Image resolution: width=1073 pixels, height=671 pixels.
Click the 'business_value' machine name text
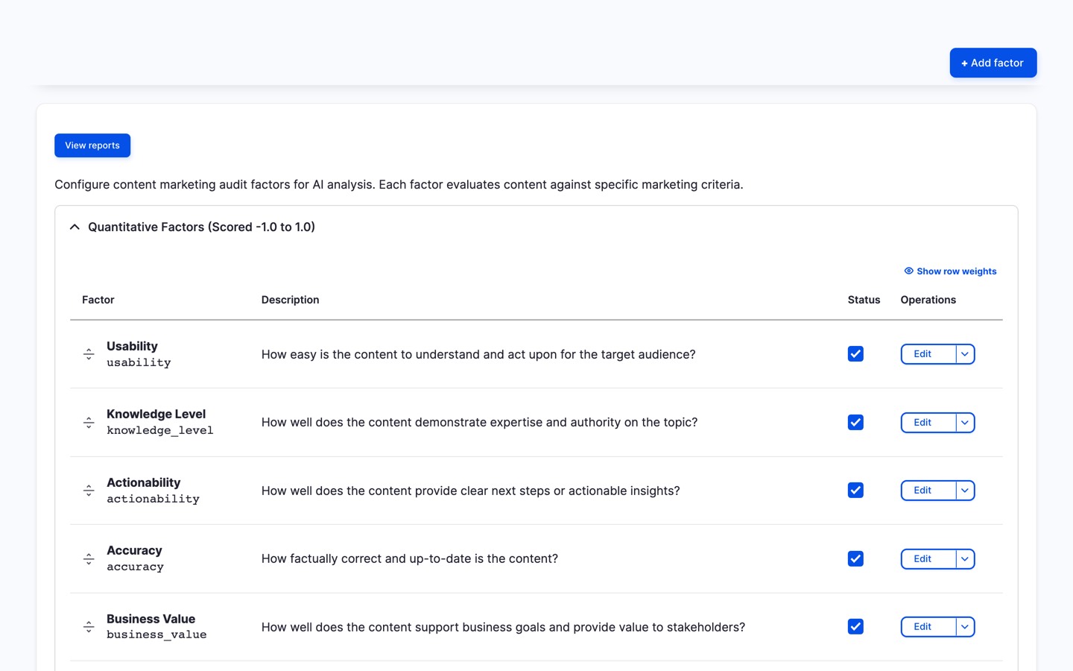pos(156,634)
